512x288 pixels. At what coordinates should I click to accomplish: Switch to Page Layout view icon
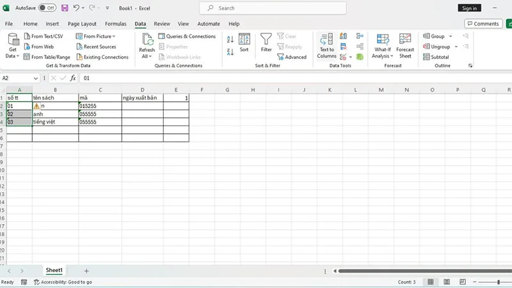pos(447,282)
